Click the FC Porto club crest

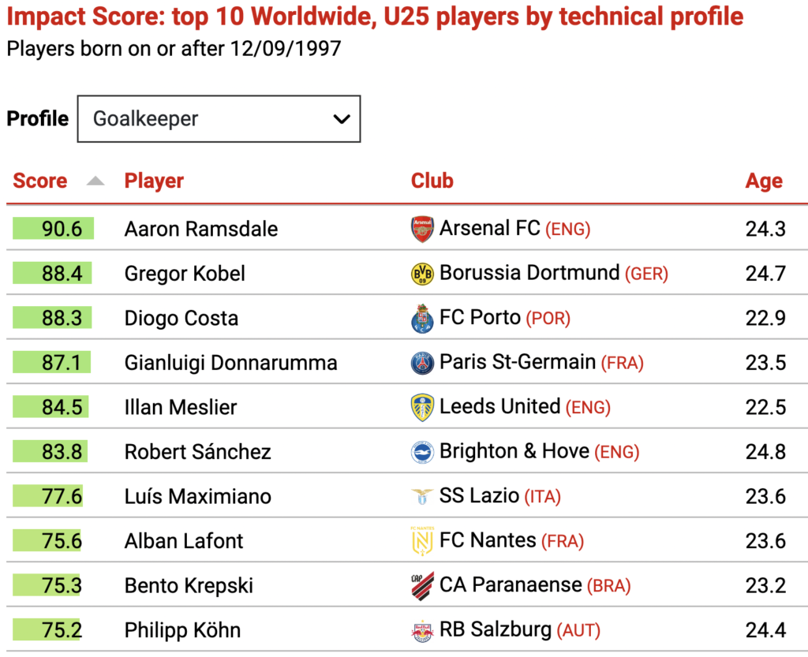click(x=422, y=318)
